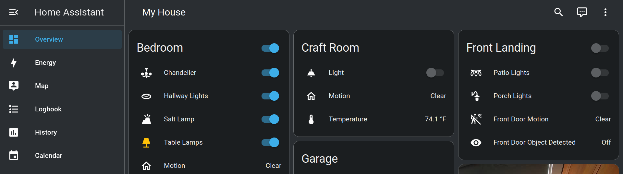The image size is (623, 174).
Task: Click the Front Door Object Detected row
Action: point(539,142)
